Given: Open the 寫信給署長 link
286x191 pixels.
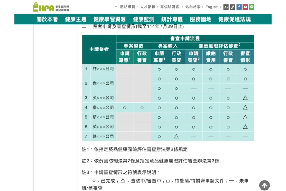Looking at the screenshot, I should (x=170, y=7).
